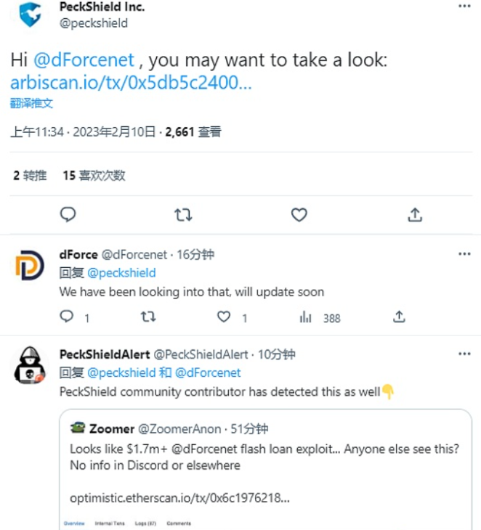Open more options on PeckShieldAlert reply
The image size is (481, 530).
click(x=464, y=354)
